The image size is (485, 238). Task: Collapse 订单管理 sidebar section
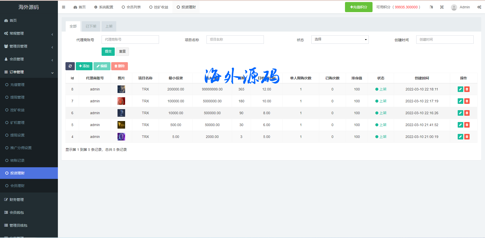[x=29, y=72]
